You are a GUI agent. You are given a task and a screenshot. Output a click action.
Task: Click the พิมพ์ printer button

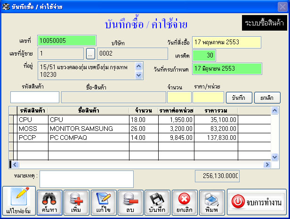(x=212, y=203)
